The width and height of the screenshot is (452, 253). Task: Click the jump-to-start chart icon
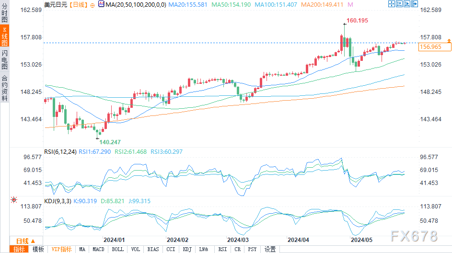coord(399,4)
